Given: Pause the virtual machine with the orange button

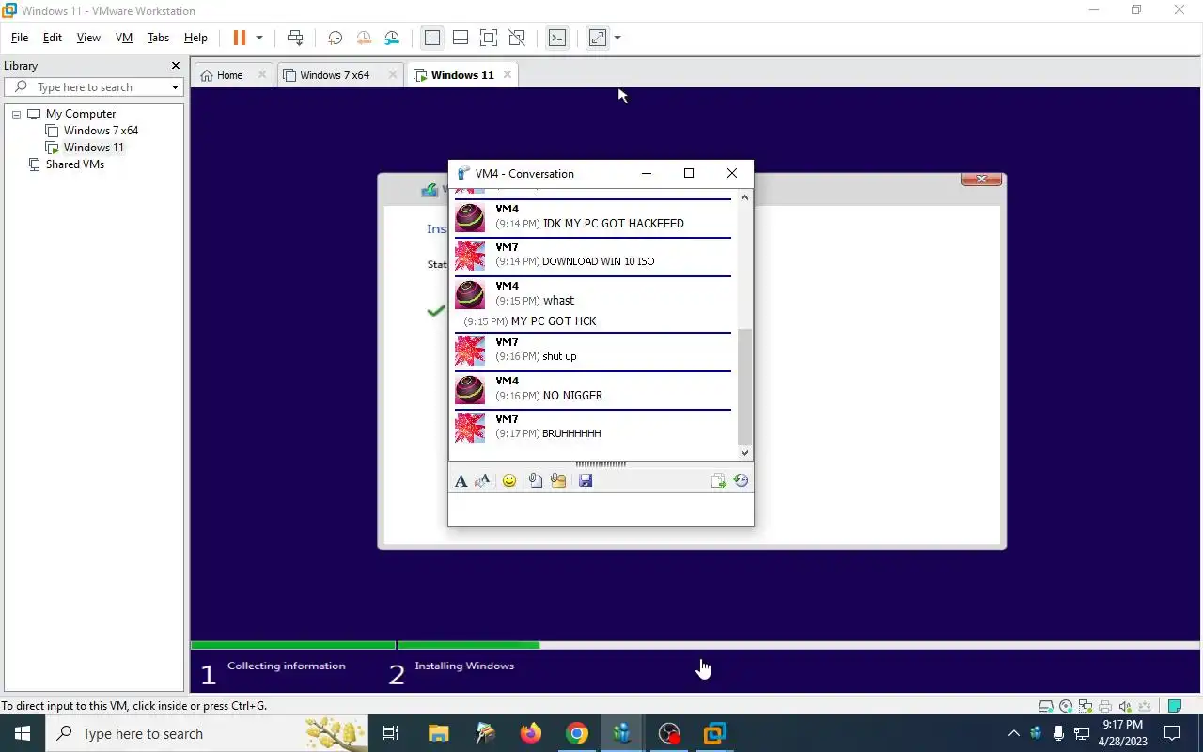Looking at the screenshot, I should 239,38.
